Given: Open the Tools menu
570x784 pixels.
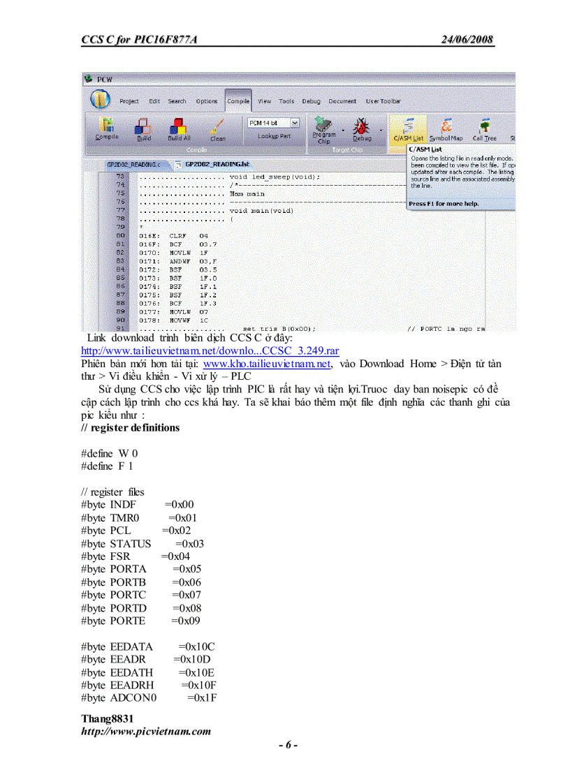Looking at the screenshot, I should coord(286,101).
